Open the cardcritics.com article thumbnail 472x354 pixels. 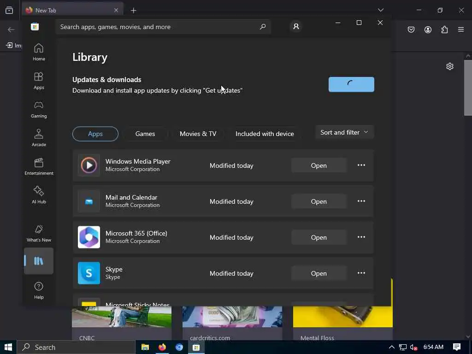232,317
